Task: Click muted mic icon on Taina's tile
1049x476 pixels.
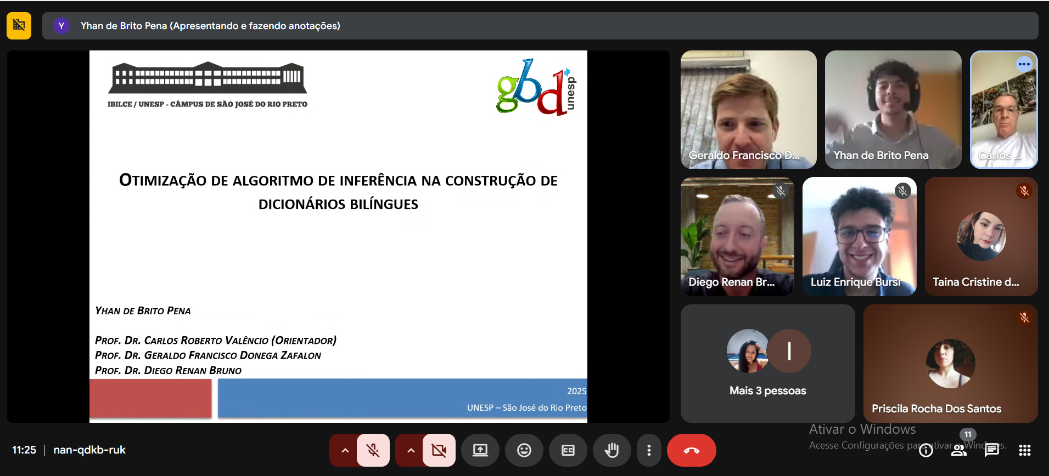Action: [1024, 191]
